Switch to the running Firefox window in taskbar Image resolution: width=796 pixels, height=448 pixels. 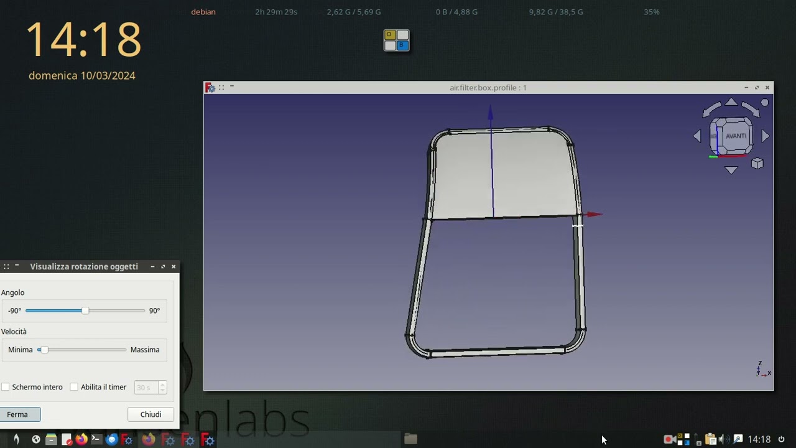148,439
